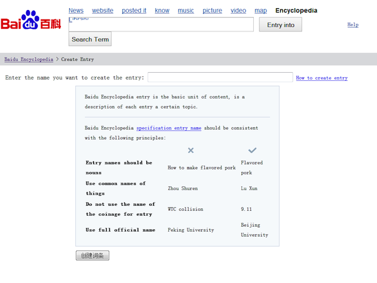Open the music link
Screen dimensions: 377x283
pyautogui.click(x=186, y=11)
